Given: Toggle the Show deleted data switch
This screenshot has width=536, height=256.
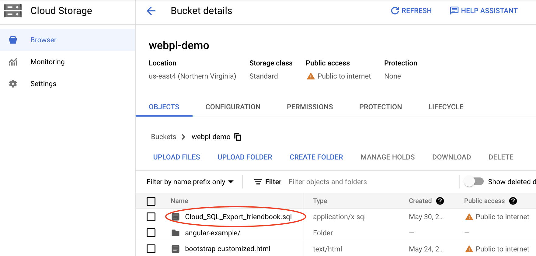Looking at the screenshot, I should click(x=474, y=182).
